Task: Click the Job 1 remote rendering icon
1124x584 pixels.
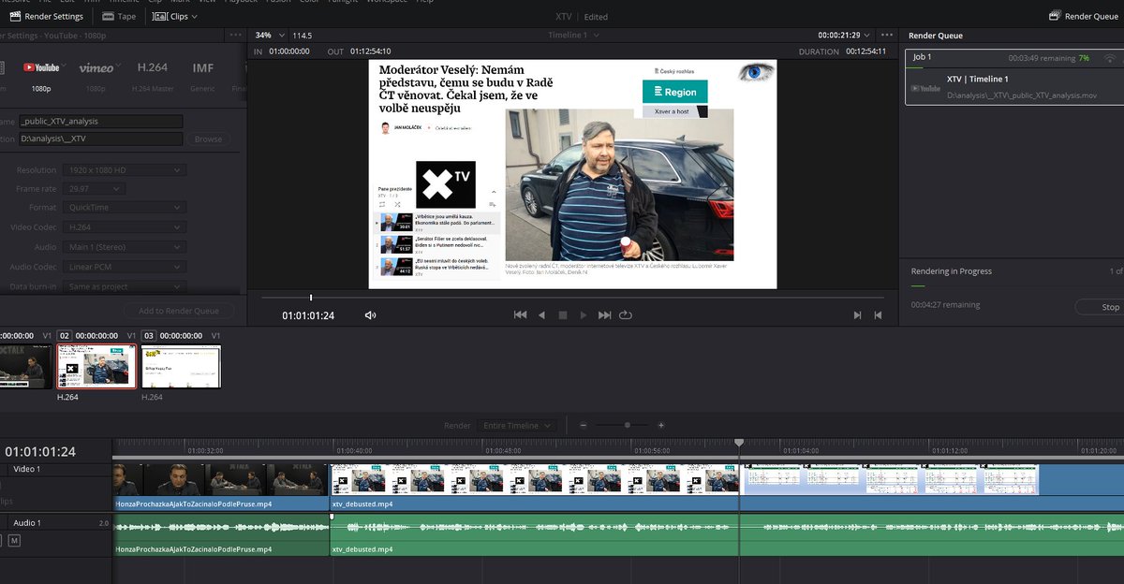Action: [x=1109, y=58]
